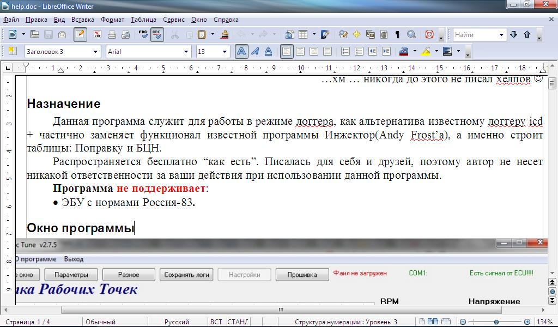Run the spelling and grammar check
Image resolution: width=558 pixels, height=327 pixels.
[x=143, y=34]
